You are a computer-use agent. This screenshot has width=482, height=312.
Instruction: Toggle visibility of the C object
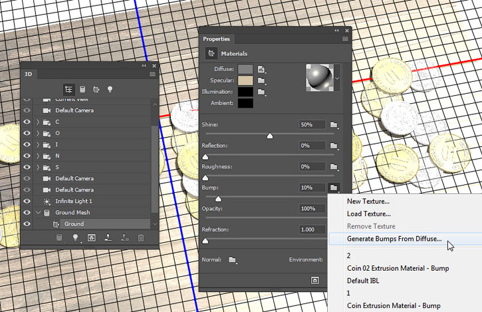pyautogui.click(x=27, y=122)
